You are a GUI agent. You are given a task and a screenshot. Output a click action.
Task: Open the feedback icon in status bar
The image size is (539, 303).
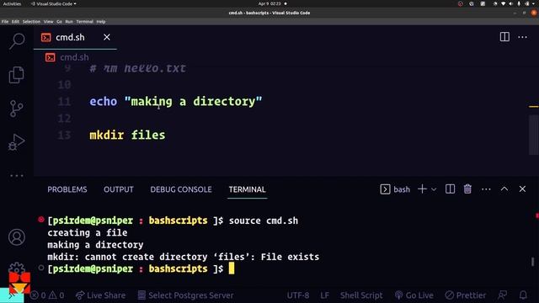click(502, 295)
